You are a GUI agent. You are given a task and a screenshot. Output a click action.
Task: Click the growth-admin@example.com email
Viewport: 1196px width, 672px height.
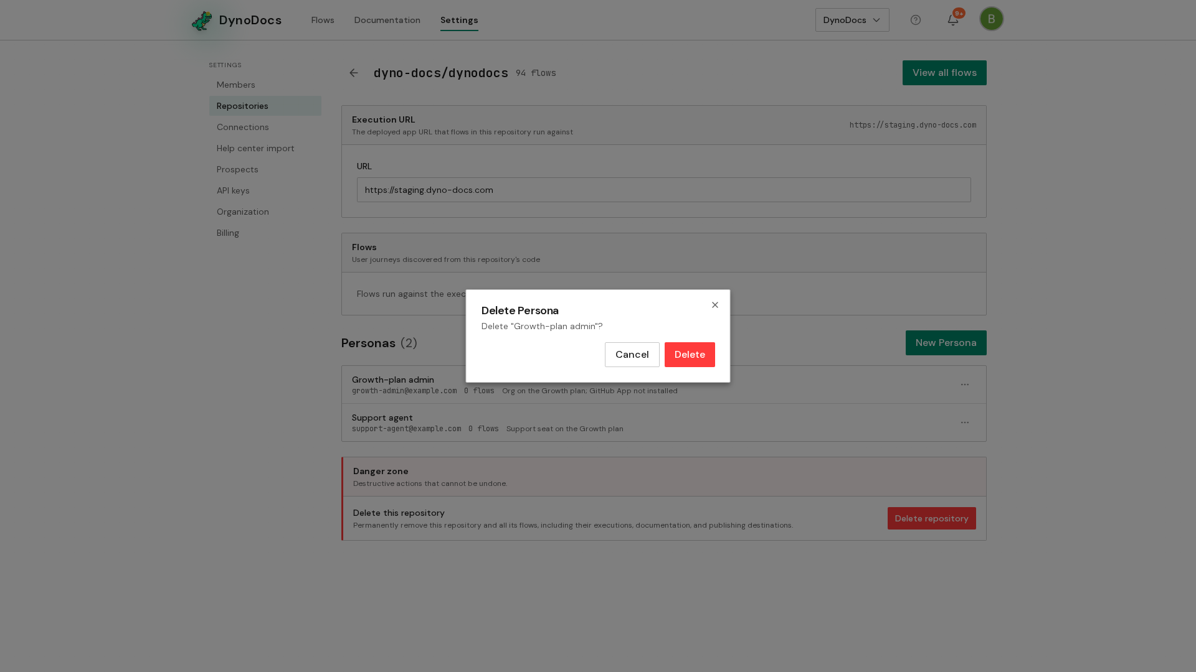point(404,391)
